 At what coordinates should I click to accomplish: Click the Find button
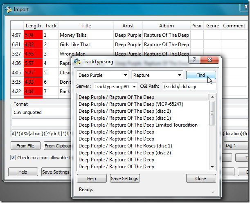click(x=201, y=75)
